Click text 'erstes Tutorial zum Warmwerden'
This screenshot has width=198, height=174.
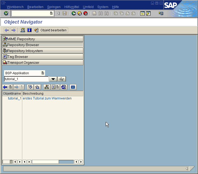click(47, 98)
